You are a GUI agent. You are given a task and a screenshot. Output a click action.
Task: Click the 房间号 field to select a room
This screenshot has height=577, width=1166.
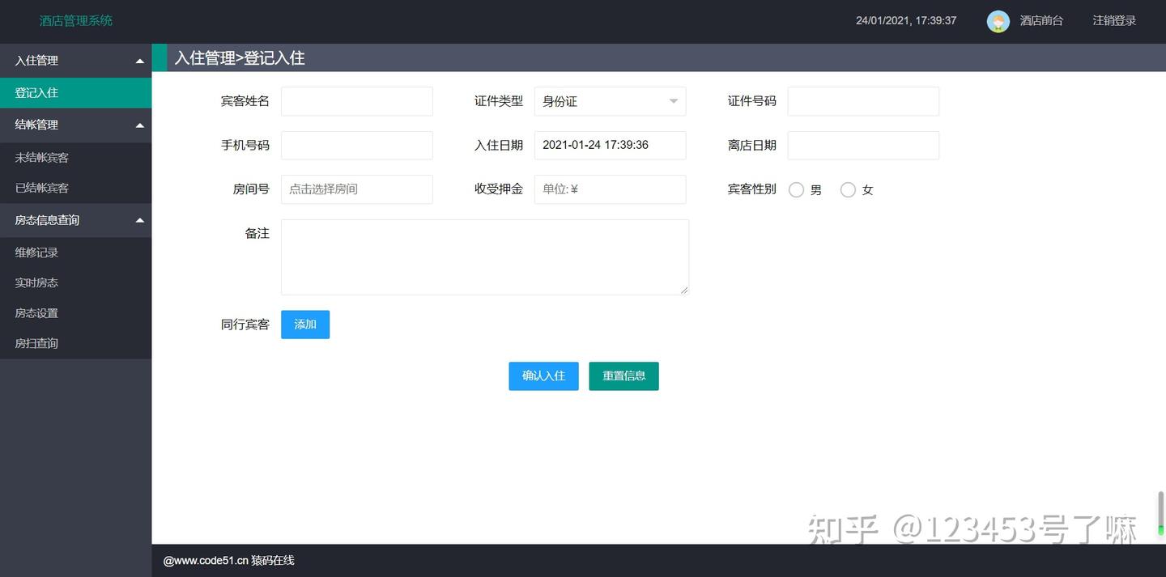click(356, 189)
